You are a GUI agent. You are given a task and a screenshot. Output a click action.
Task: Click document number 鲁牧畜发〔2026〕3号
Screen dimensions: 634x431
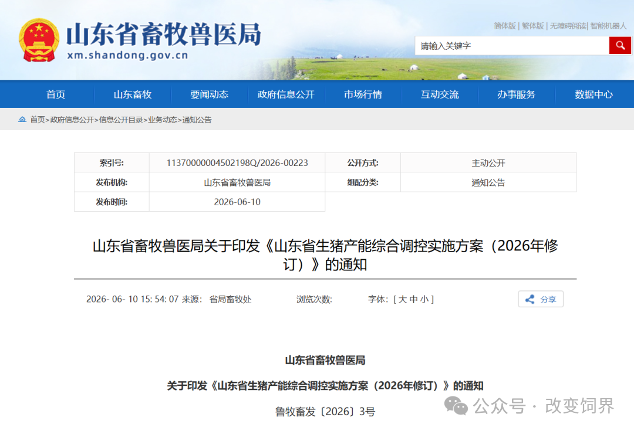[x=325, y=412]
